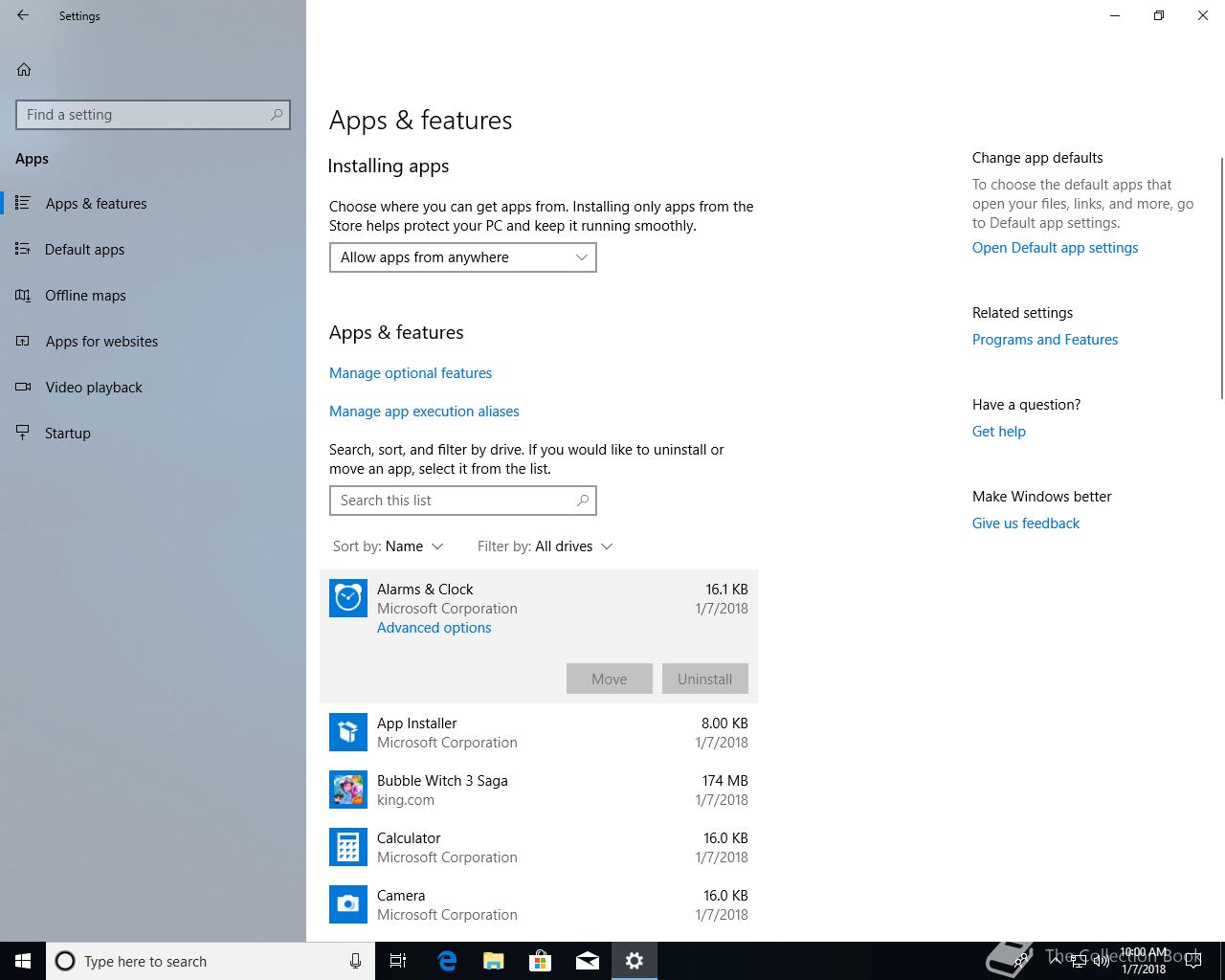This screenshot has width=1225, height=980.
Task: Click the Cortana circle icon
Action: [65, 961]
